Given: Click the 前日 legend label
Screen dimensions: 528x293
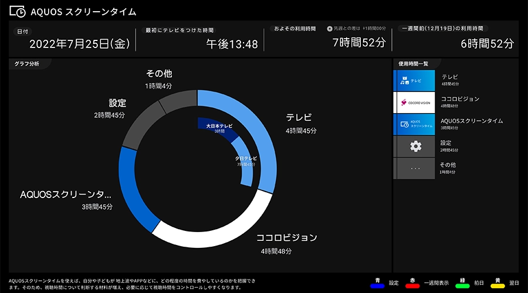Looking at the screenshot, I should tap(479, 283).
